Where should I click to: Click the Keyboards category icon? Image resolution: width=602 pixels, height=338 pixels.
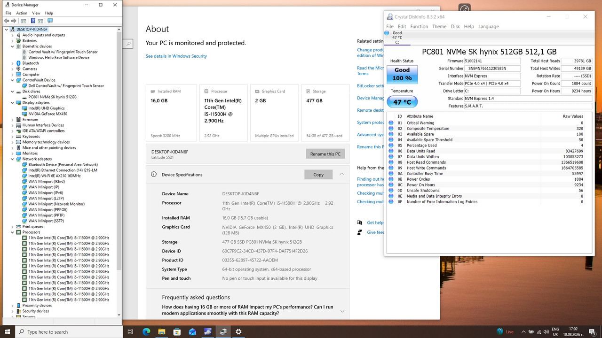pos(18,137)
